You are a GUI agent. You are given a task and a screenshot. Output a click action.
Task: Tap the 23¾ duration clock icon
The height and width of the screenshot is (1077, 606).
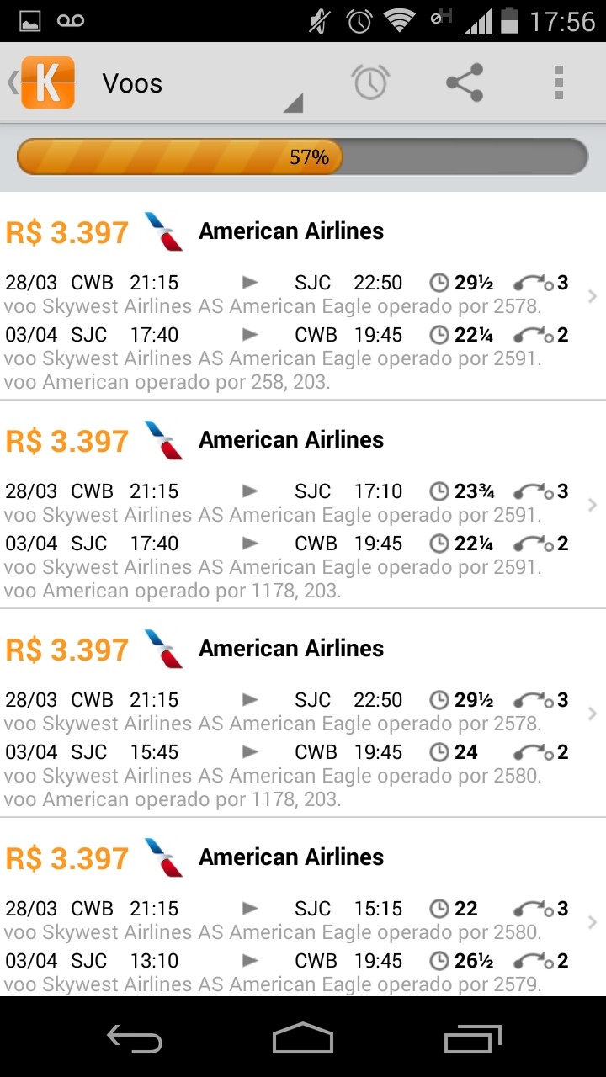point(439,491)
